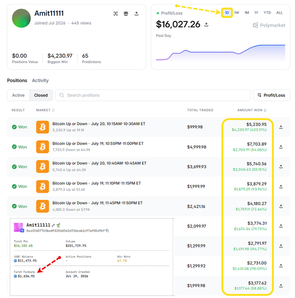
Task: Select the ALL profit/loss range
Action: point(279,13)
